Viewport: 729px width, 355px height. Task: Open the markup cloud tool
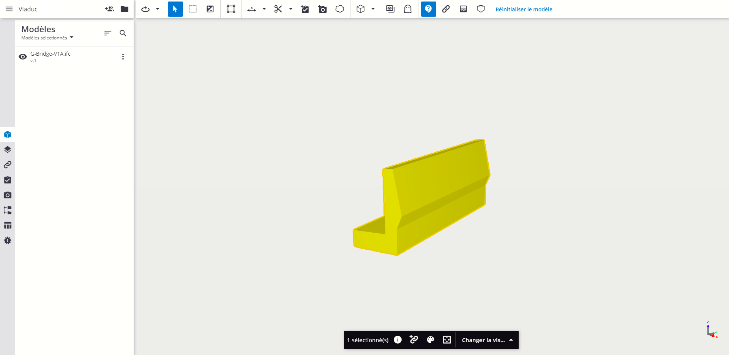(339, 9)
